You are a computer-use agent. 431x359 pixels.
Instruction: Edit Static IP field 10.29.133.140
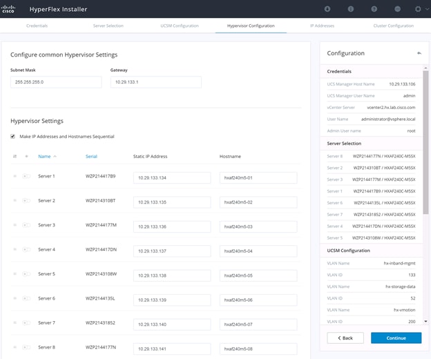click(x=172, y=324)
